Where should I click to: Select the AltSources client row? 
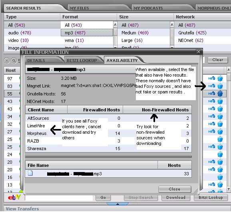[x=108, y=118]
